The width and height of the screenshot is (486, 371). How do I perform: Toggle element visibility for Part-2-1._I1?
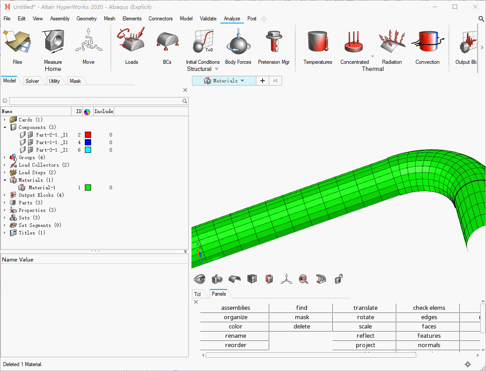tap(30, 135)
